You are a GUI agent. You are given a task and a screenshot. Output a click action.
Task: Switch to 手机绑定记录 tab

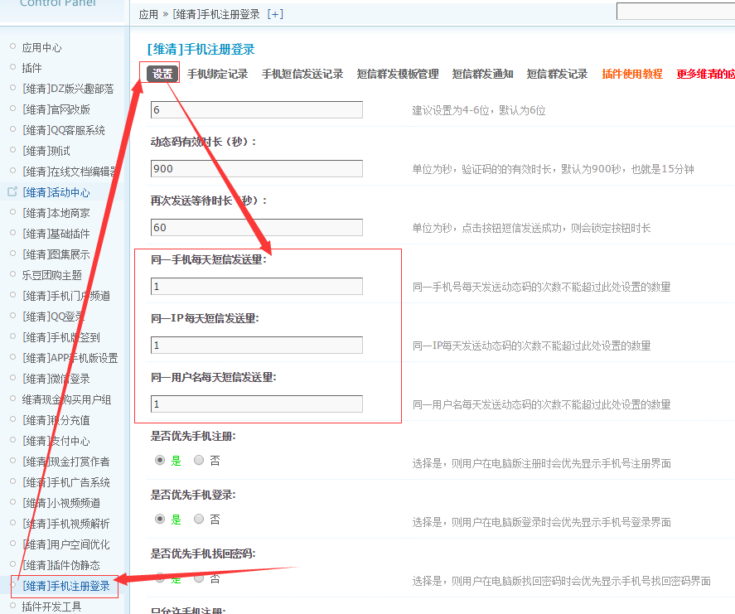tap(217, 74)
